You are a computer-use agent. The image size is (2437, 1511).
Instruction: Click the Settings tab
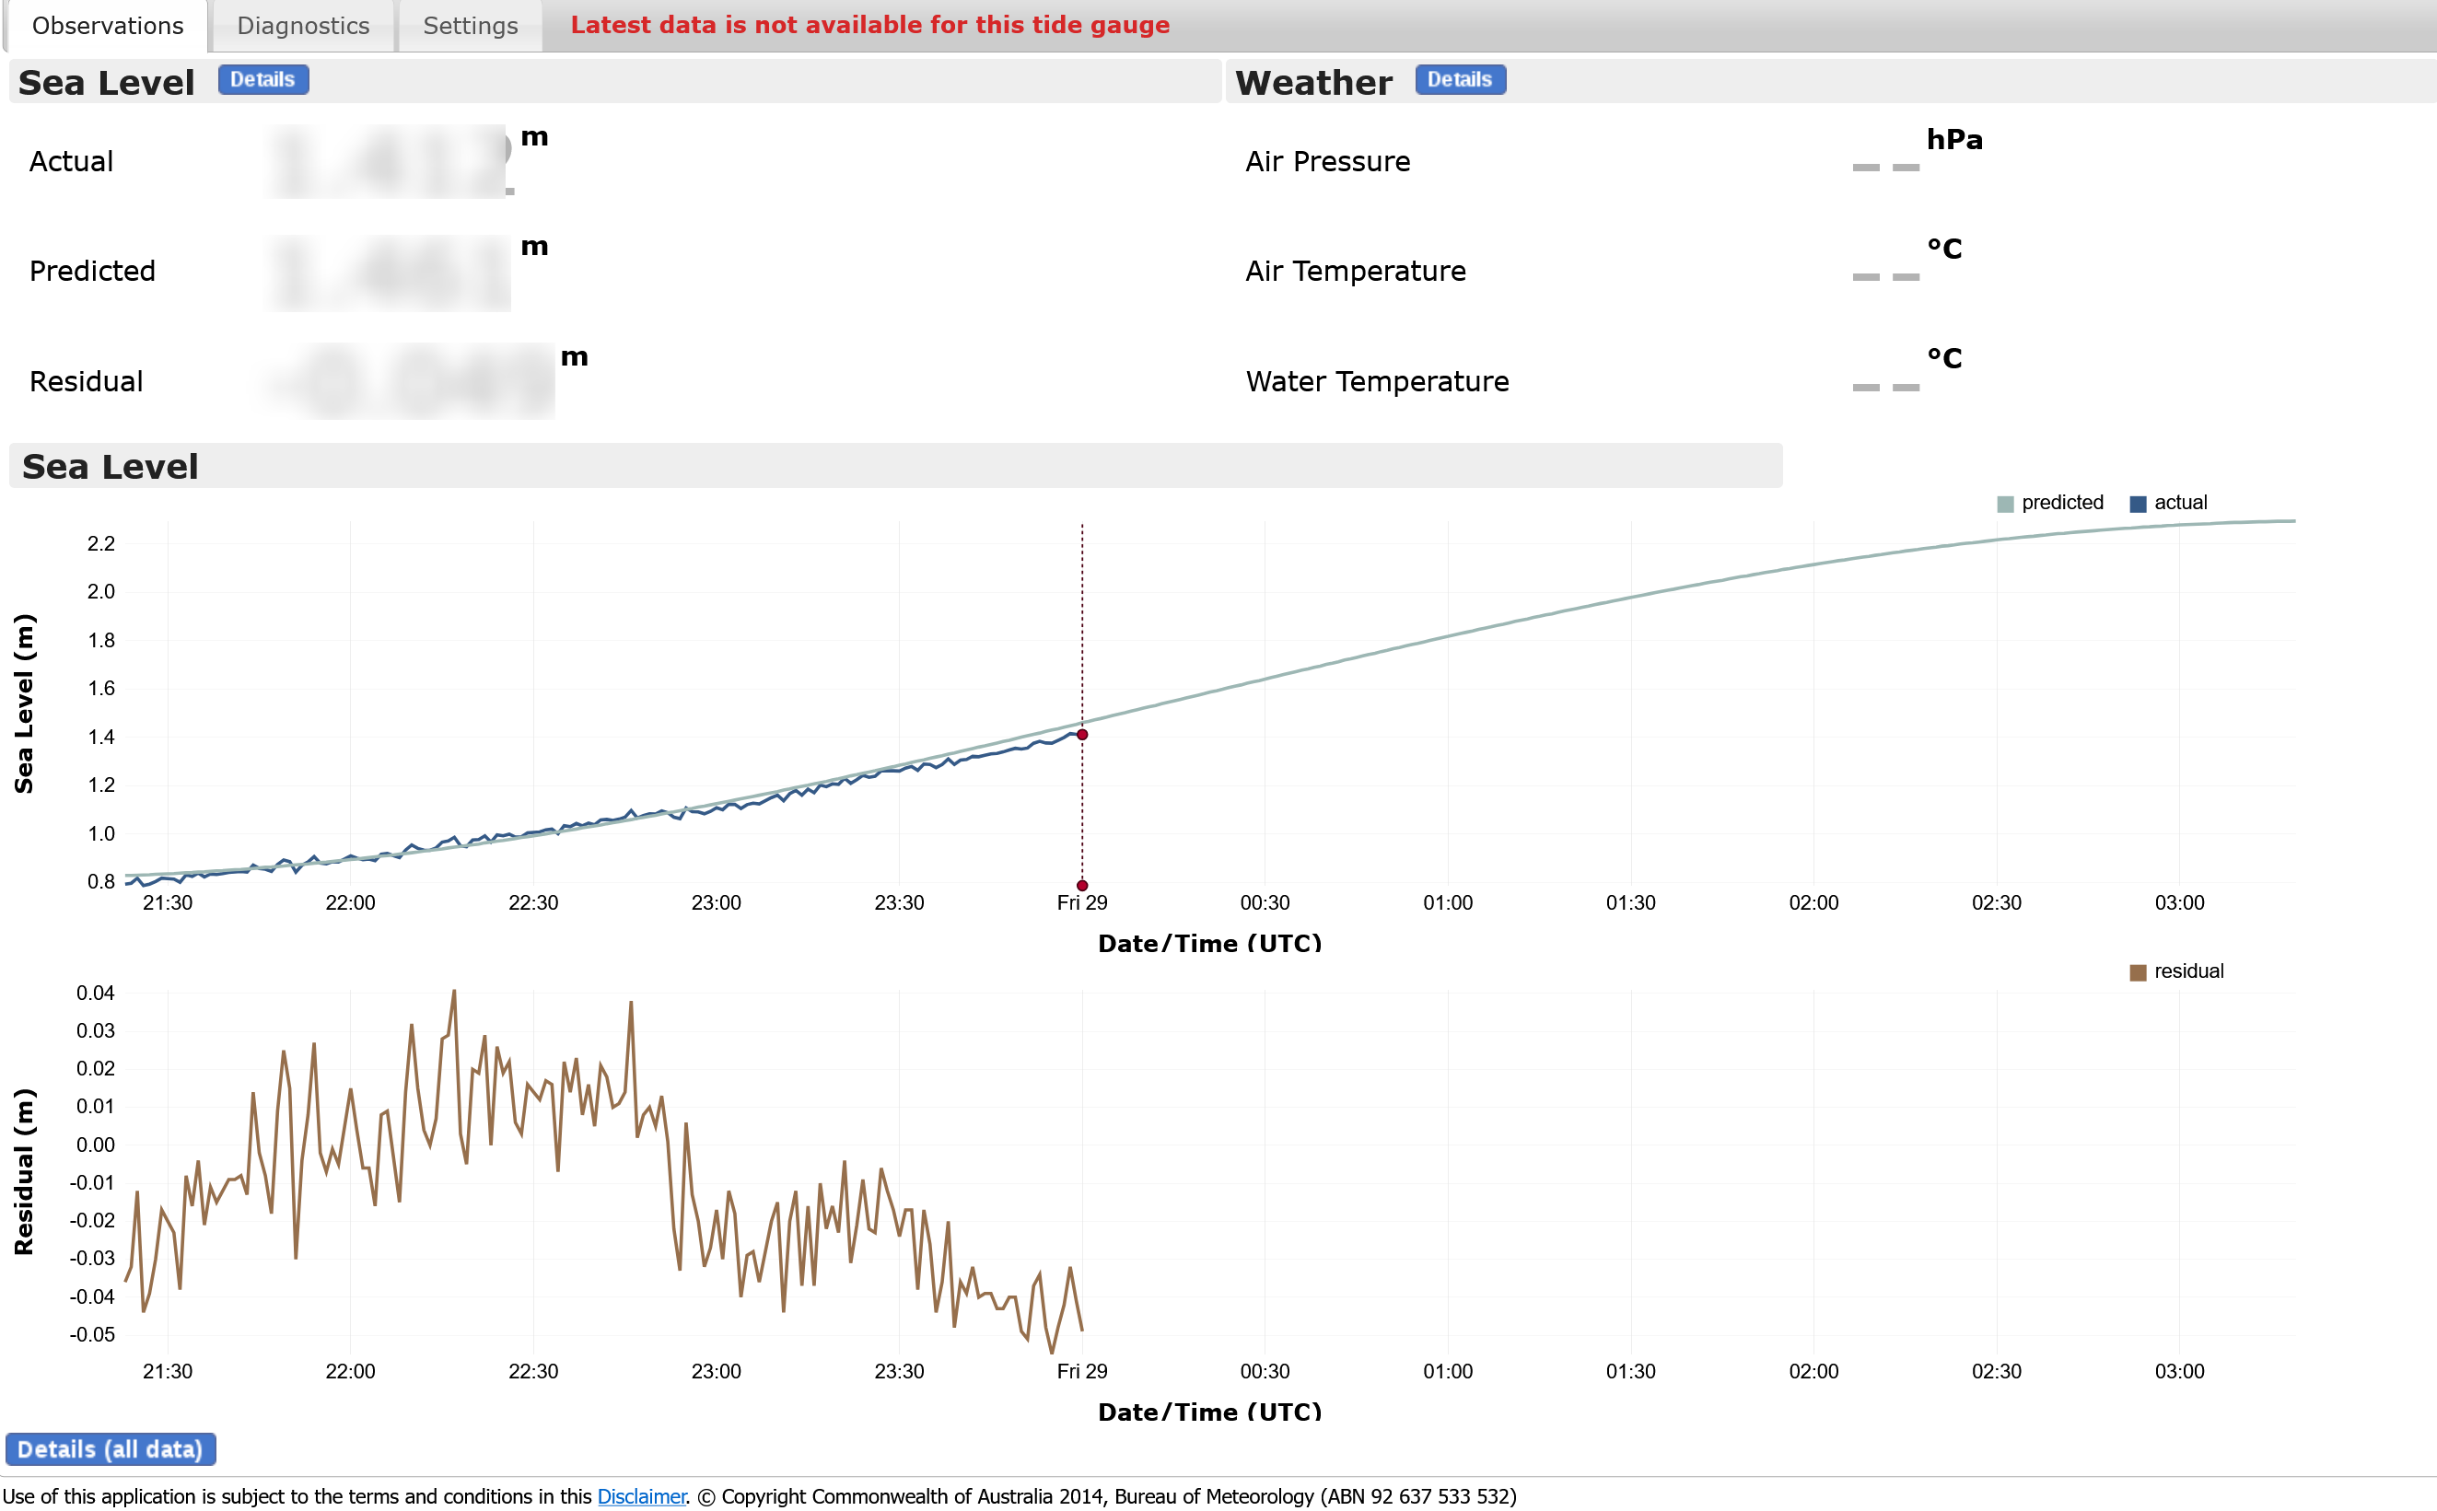click(468, 24)
